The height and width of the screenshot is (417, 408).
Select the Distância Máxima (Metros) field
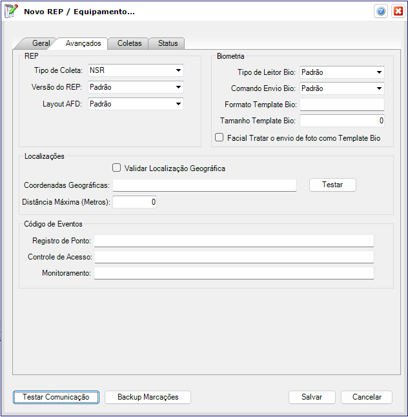click(x=134, y=202)
